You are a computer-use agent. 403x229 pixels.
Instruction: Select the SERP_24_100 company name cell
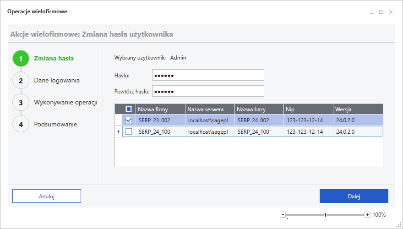[160, 132]
